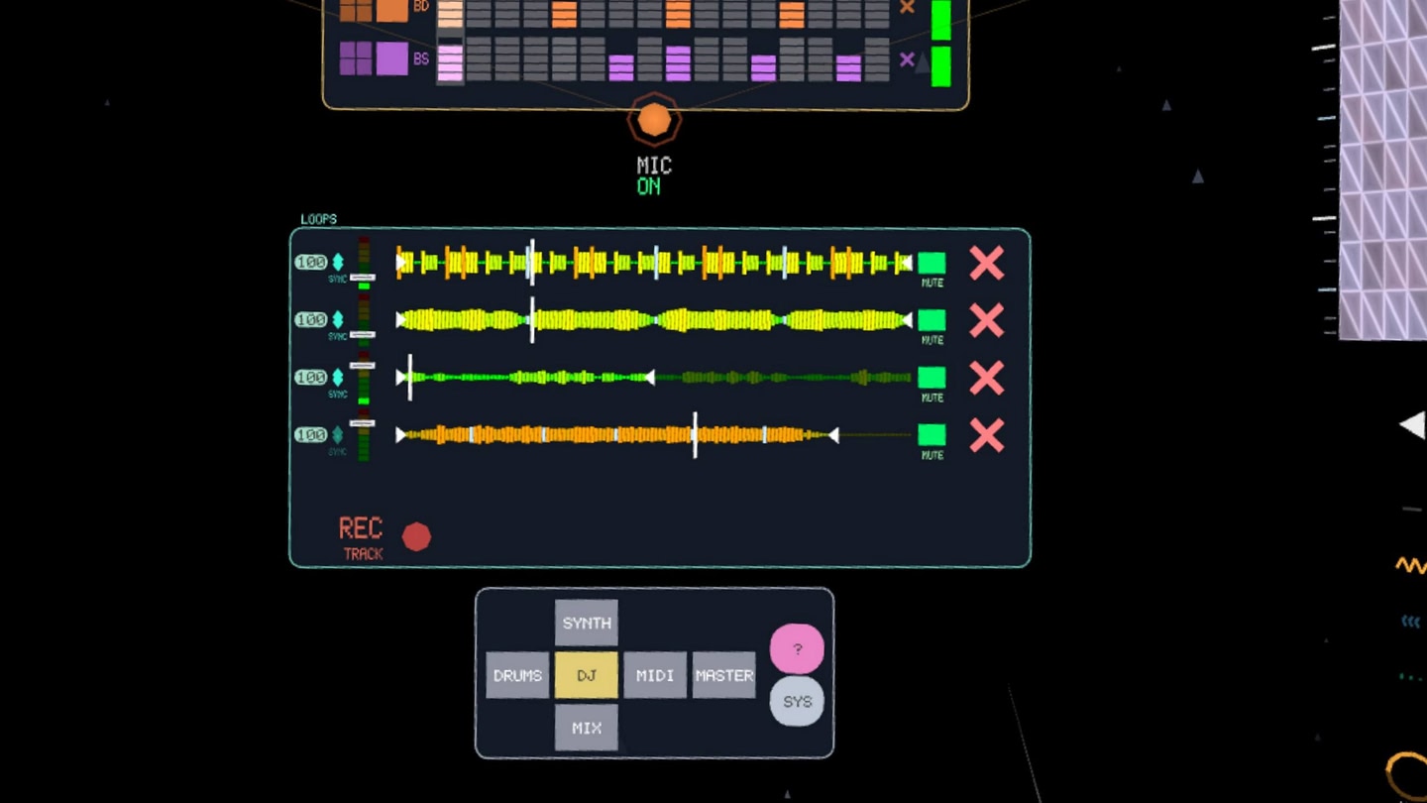The image size is (1427, 803).
Task: Click the purple tiled grid panel at the right edge
Action: tap(1382, 169)
